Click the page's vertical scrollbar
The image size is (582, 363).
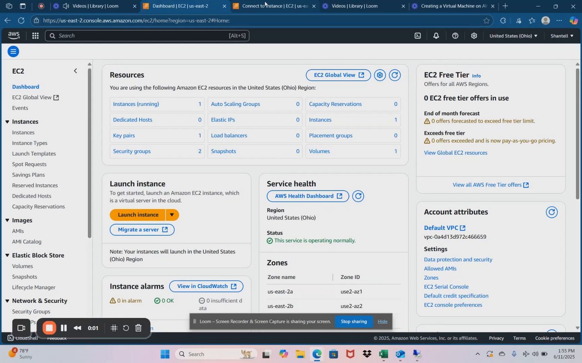(578, 134)
